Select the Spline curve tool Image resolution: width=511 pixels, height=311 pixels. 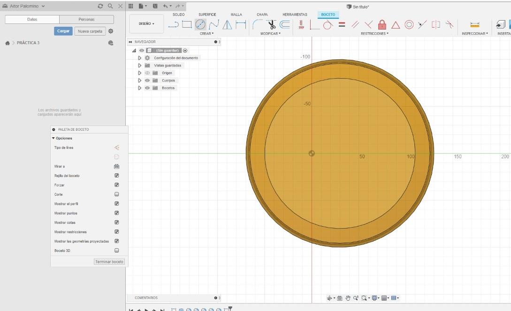pyautogui.click(x=214, y=24)
